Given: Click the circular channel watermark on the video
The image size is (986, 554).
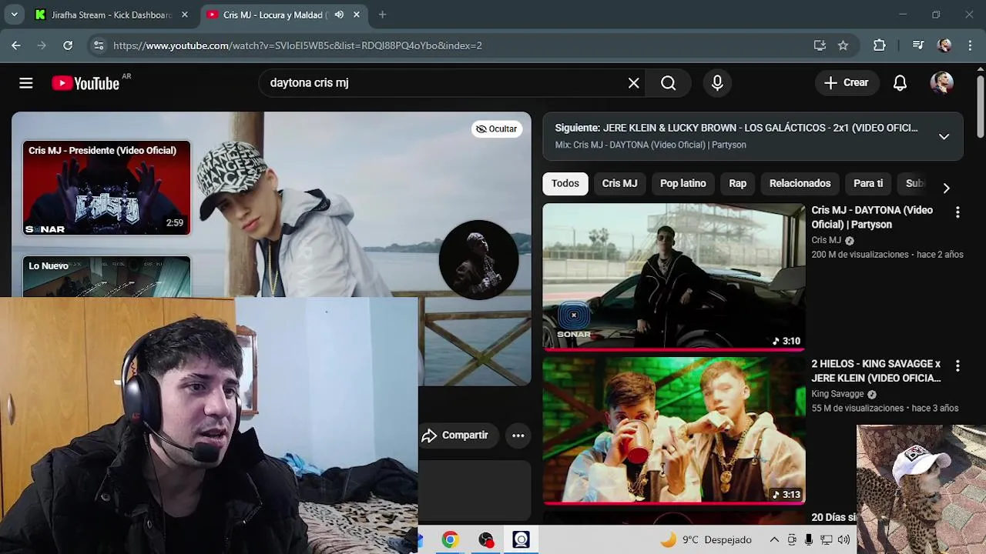Looking at the screenshot, I should [x=478, y=259].
